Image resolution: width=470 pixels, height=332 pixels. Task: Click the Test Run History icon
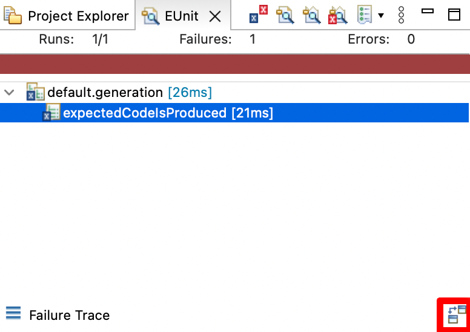pos(365,15)
